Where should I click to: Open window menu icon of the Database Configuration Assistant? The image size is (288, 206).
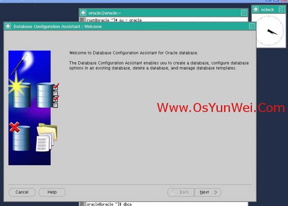(x=8, y=26)
